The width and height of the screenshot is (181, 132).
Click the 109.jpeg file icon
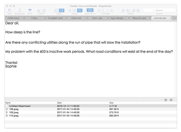pyautogui.click(x=7, y=112)
